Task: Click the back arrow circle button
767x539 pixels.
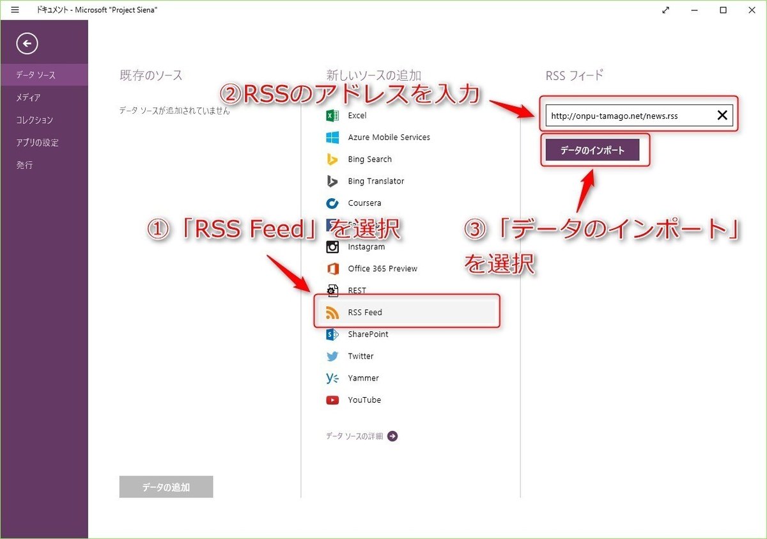Action: coord(27,43)
